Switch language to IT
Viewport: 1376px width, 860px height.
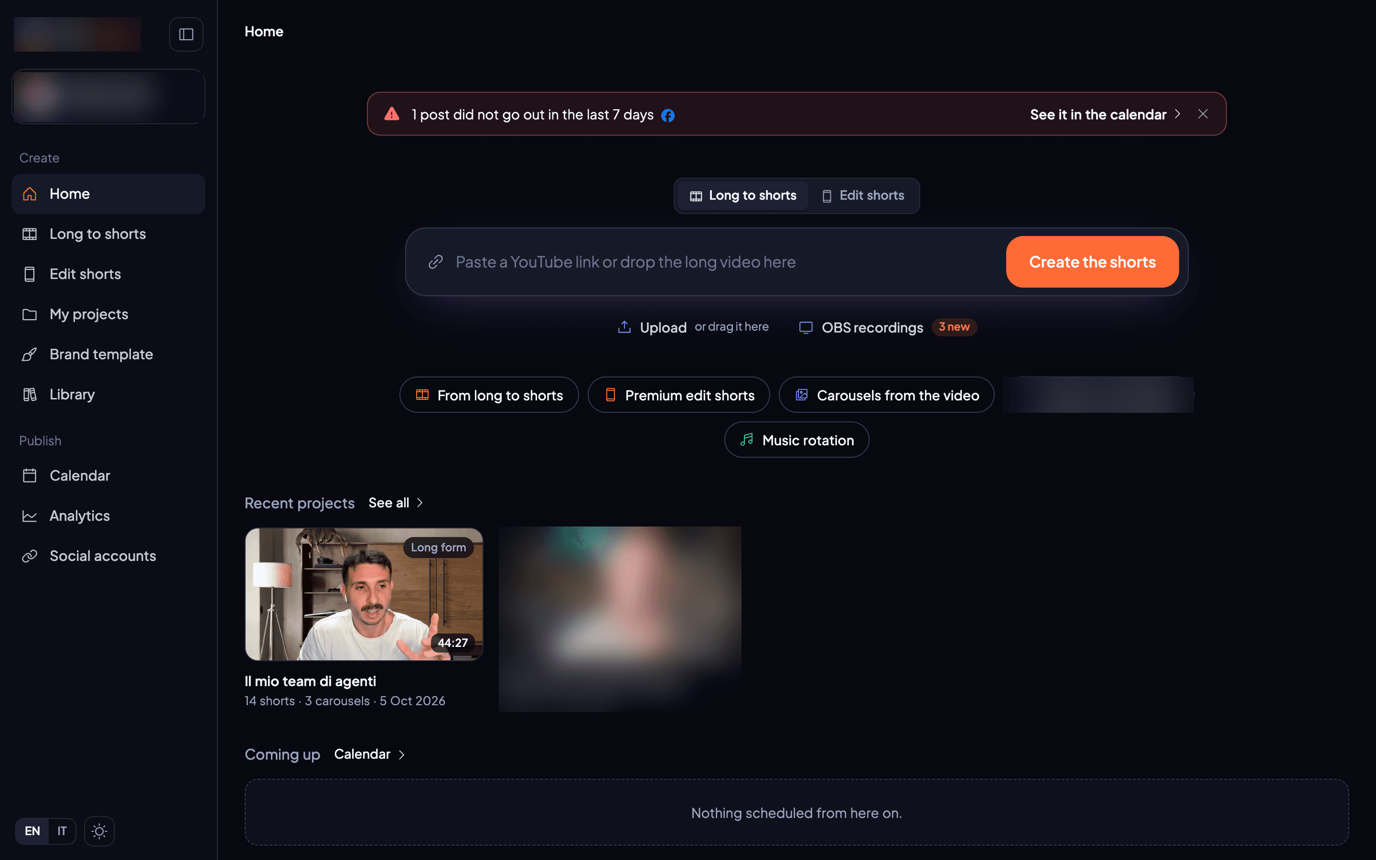[x=62, y=831]
